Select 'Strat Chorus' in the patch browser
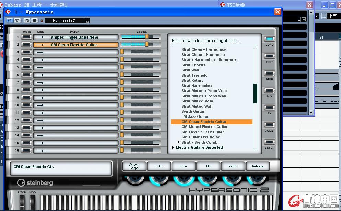 (x=193, y=65)
